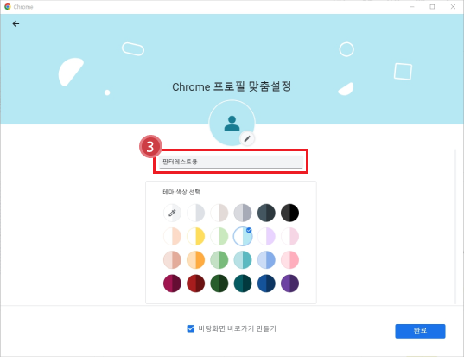The height and width of the screenshot is (357, 464).
Task: Toggle desktop shortcut creation checkbox
Action: point(191,328)
